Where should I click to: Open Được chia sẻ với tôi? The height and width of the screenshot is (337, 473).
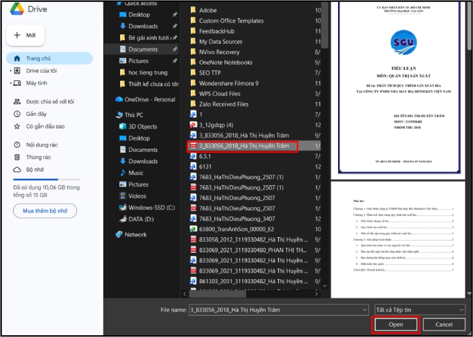click(x=50, y=102)
